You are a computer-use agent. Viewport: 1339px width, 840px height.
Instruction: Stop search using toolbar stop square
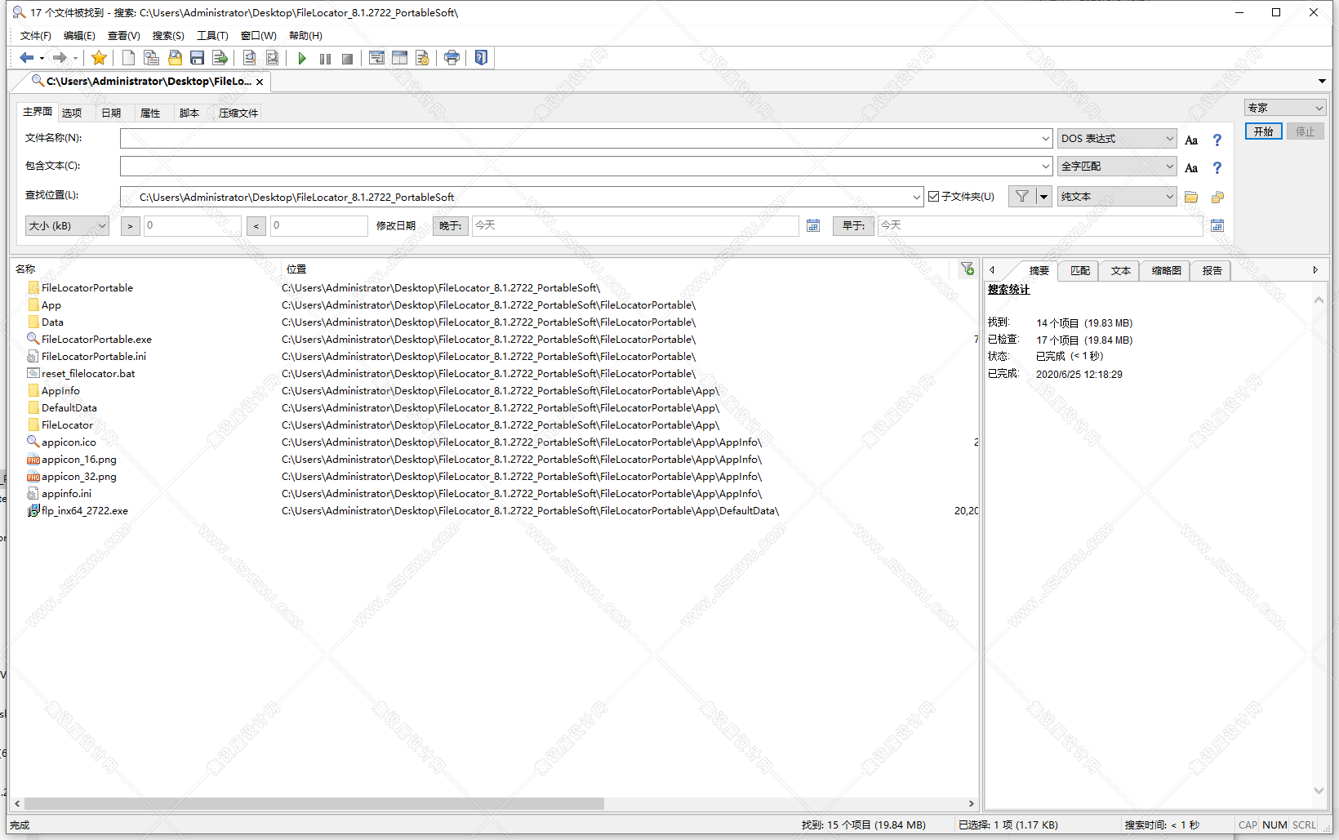[347, 58]
